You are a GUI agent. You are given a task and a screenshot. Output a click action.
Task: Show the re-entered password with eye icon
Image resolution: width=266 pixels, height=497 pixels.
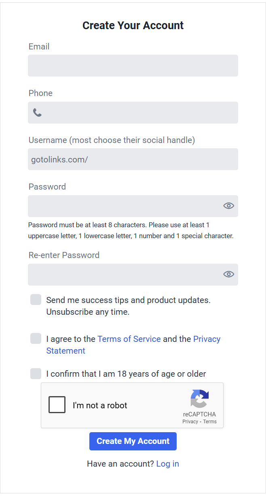[x=228, y=274]
